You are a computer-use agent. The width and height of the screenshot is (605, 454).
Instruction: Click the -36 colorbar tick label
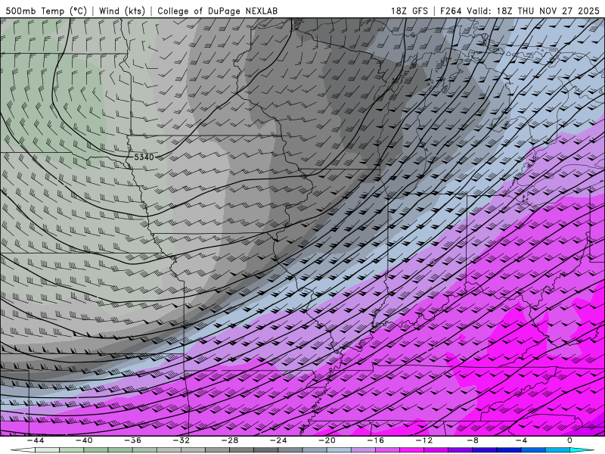pos(132,440)
